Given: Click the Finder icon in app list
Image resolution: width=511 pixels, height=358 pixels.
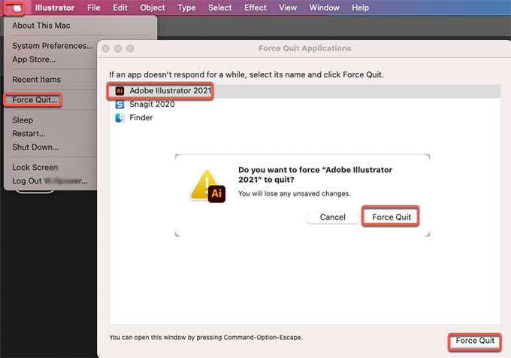Looking at the screenshot, I should (119, 117).
